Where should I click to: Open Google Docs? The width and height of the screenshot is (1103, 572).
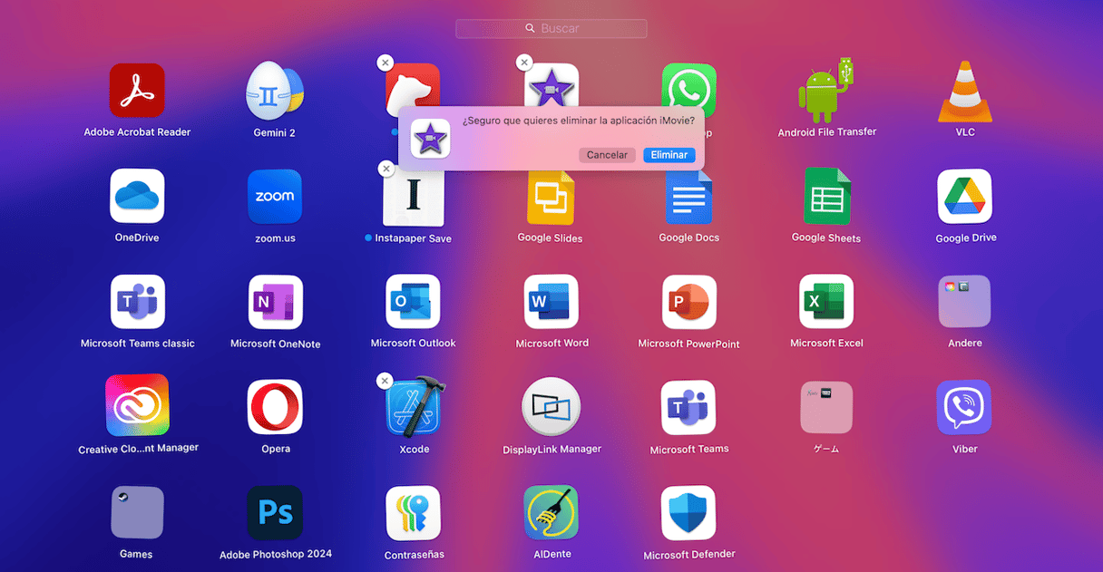[x=688, y=197]
